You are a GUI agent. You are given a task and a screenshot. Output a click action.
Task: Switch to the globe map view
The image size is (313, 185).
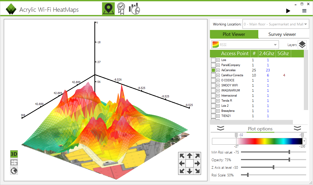point(14,171)
